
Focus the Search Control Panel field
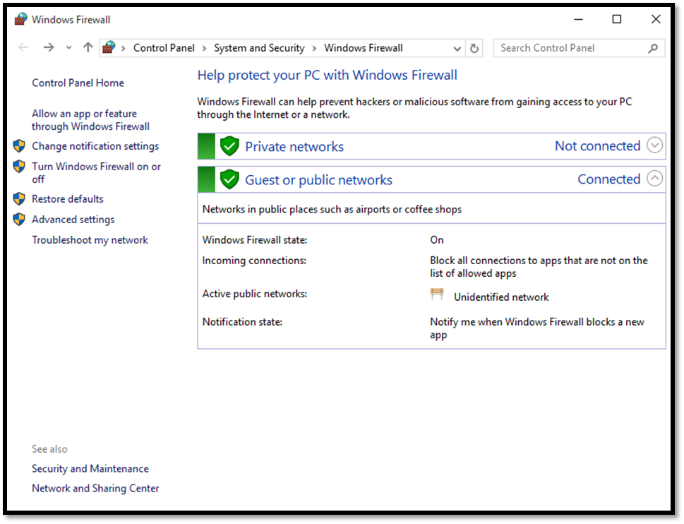click(578, 48)
